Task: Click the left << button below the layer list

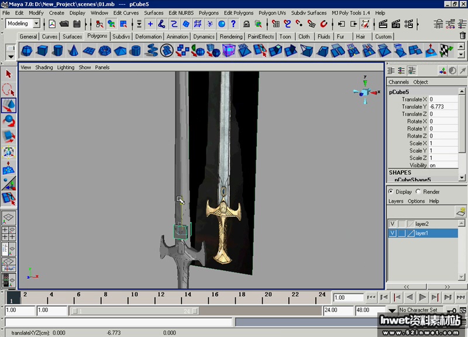Action: coord(406,287)
